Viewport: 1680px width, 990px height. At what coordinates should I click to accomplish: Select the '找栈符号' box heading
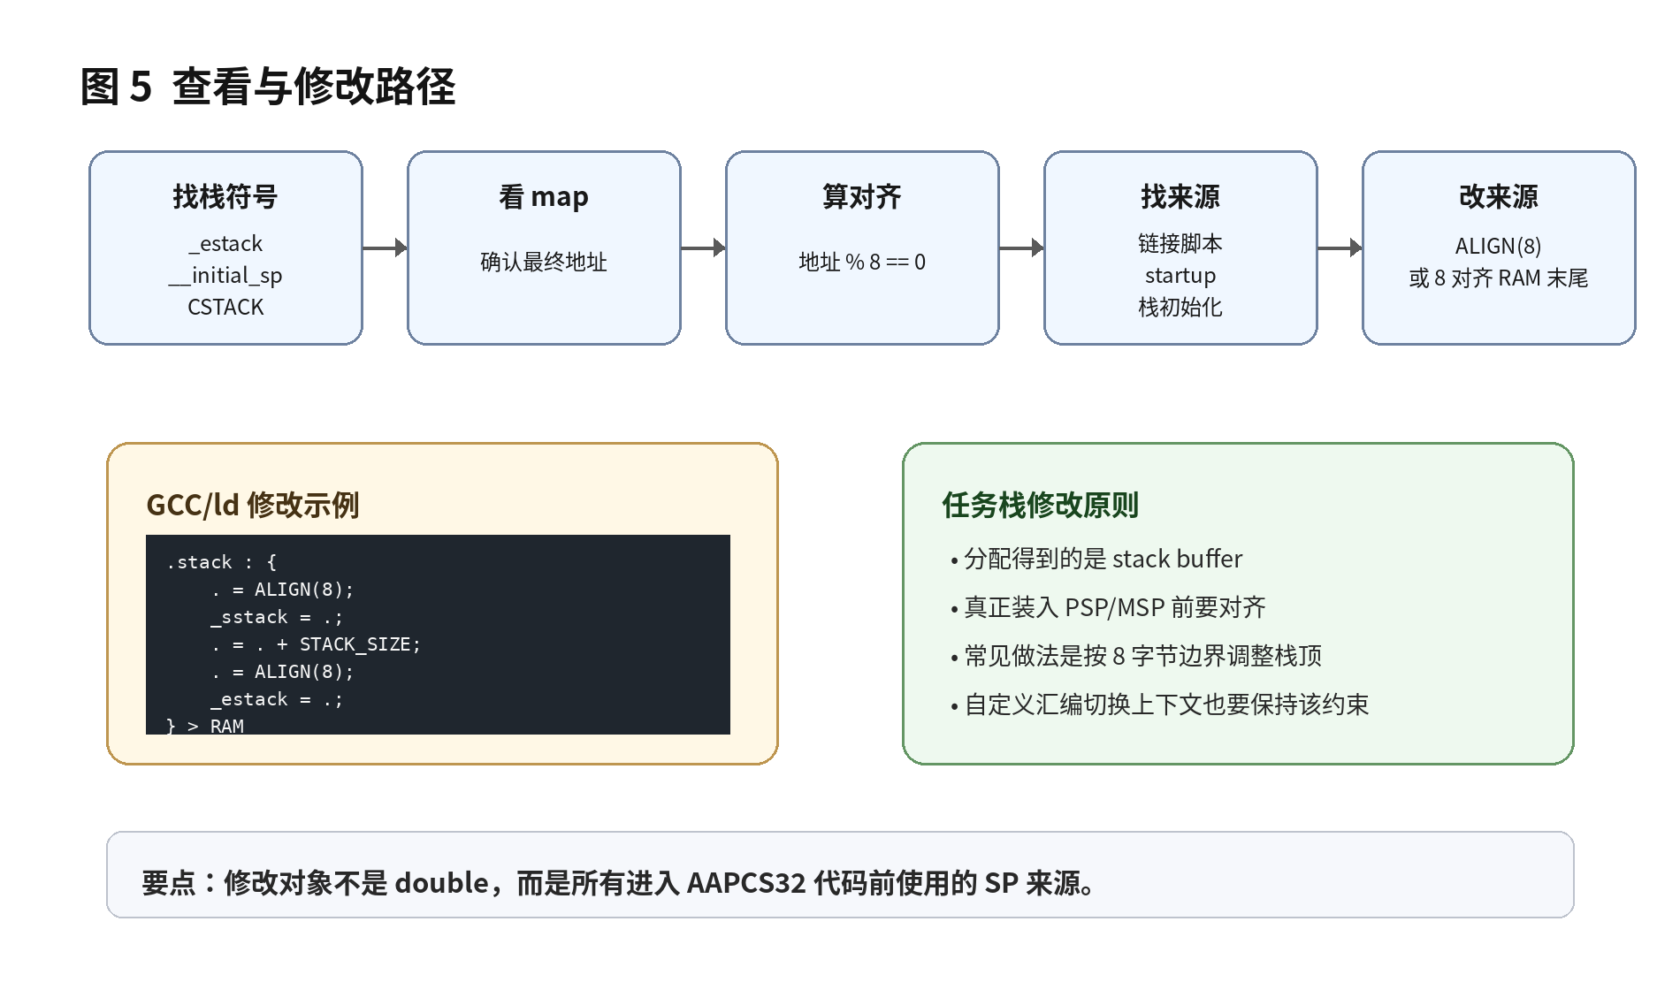[225, 196]
